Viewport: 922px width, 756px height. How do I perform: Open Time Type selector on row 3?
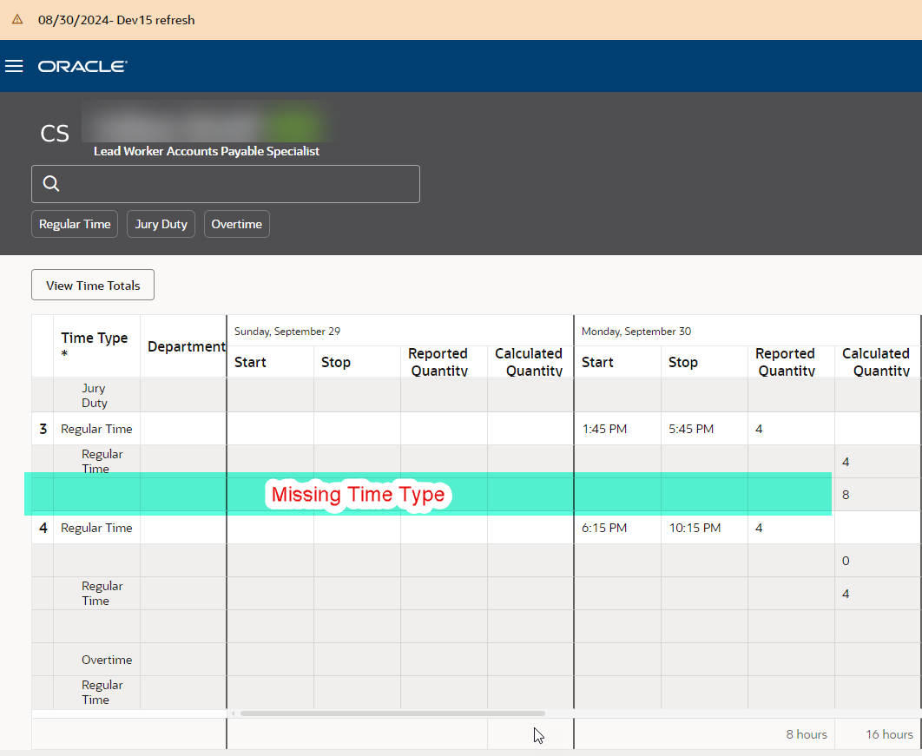coord(96,429)
